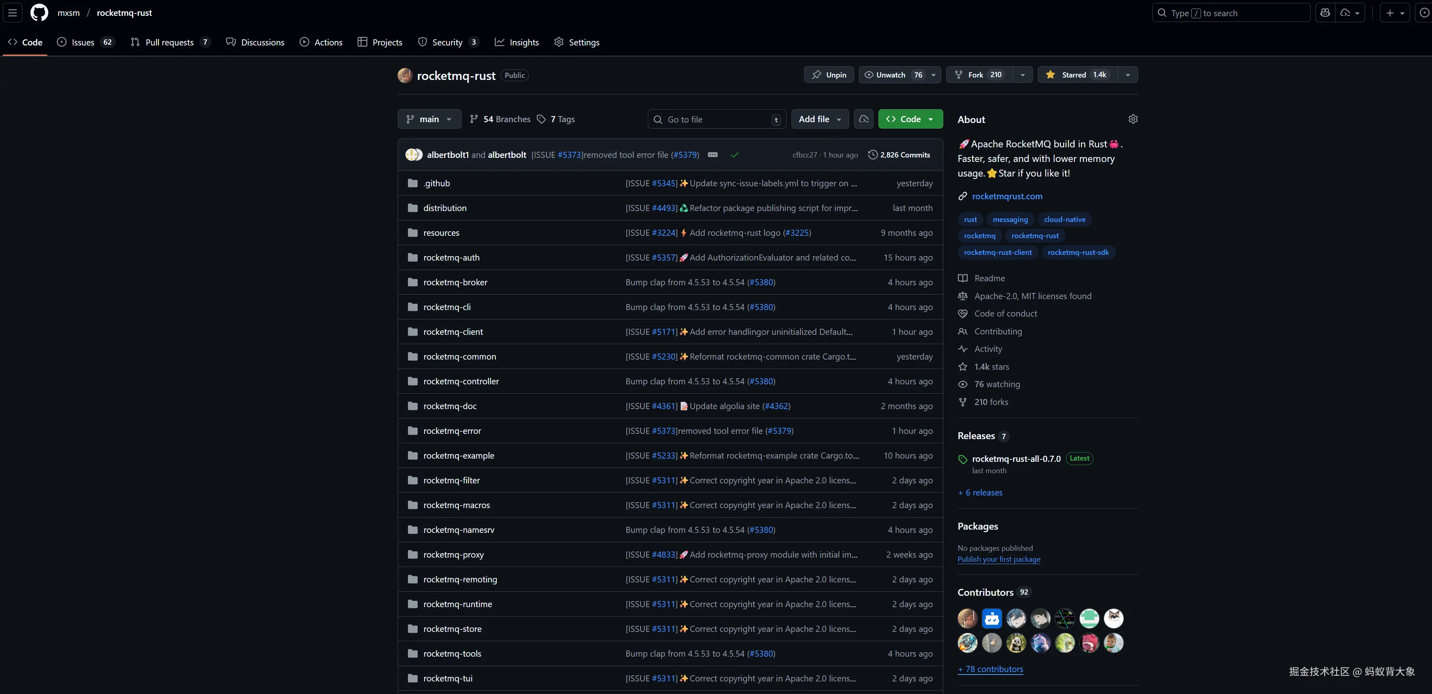1432x694 pixels.
Task: Open the hamburger navigation menu
Action: click(12, 13)
